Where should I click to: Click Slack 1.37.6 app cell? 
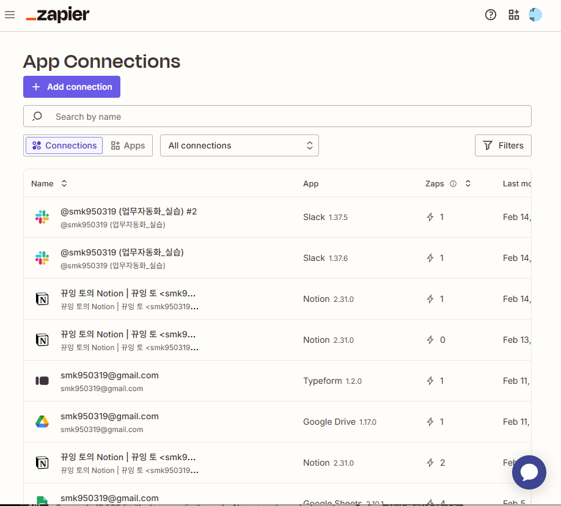click(x=325, y=258)
